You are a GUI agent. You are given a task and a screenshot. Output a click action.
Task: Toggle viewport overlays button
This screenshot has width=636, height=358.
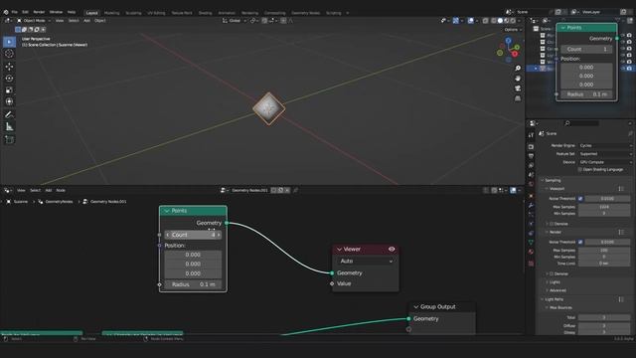470,21
